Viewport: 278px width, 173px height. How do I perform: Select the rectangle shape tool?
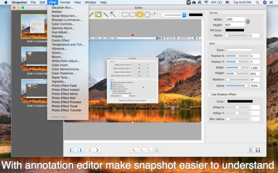click(x=125, y=15)
